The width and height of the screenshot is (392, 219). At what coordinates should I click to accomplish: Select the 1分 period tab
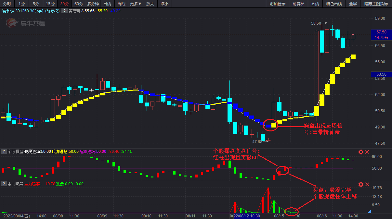(21, 4)
